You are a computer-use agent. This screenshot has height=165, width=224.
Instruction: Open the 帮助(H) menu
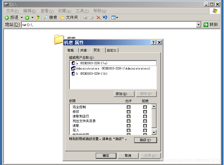point(100,11)
